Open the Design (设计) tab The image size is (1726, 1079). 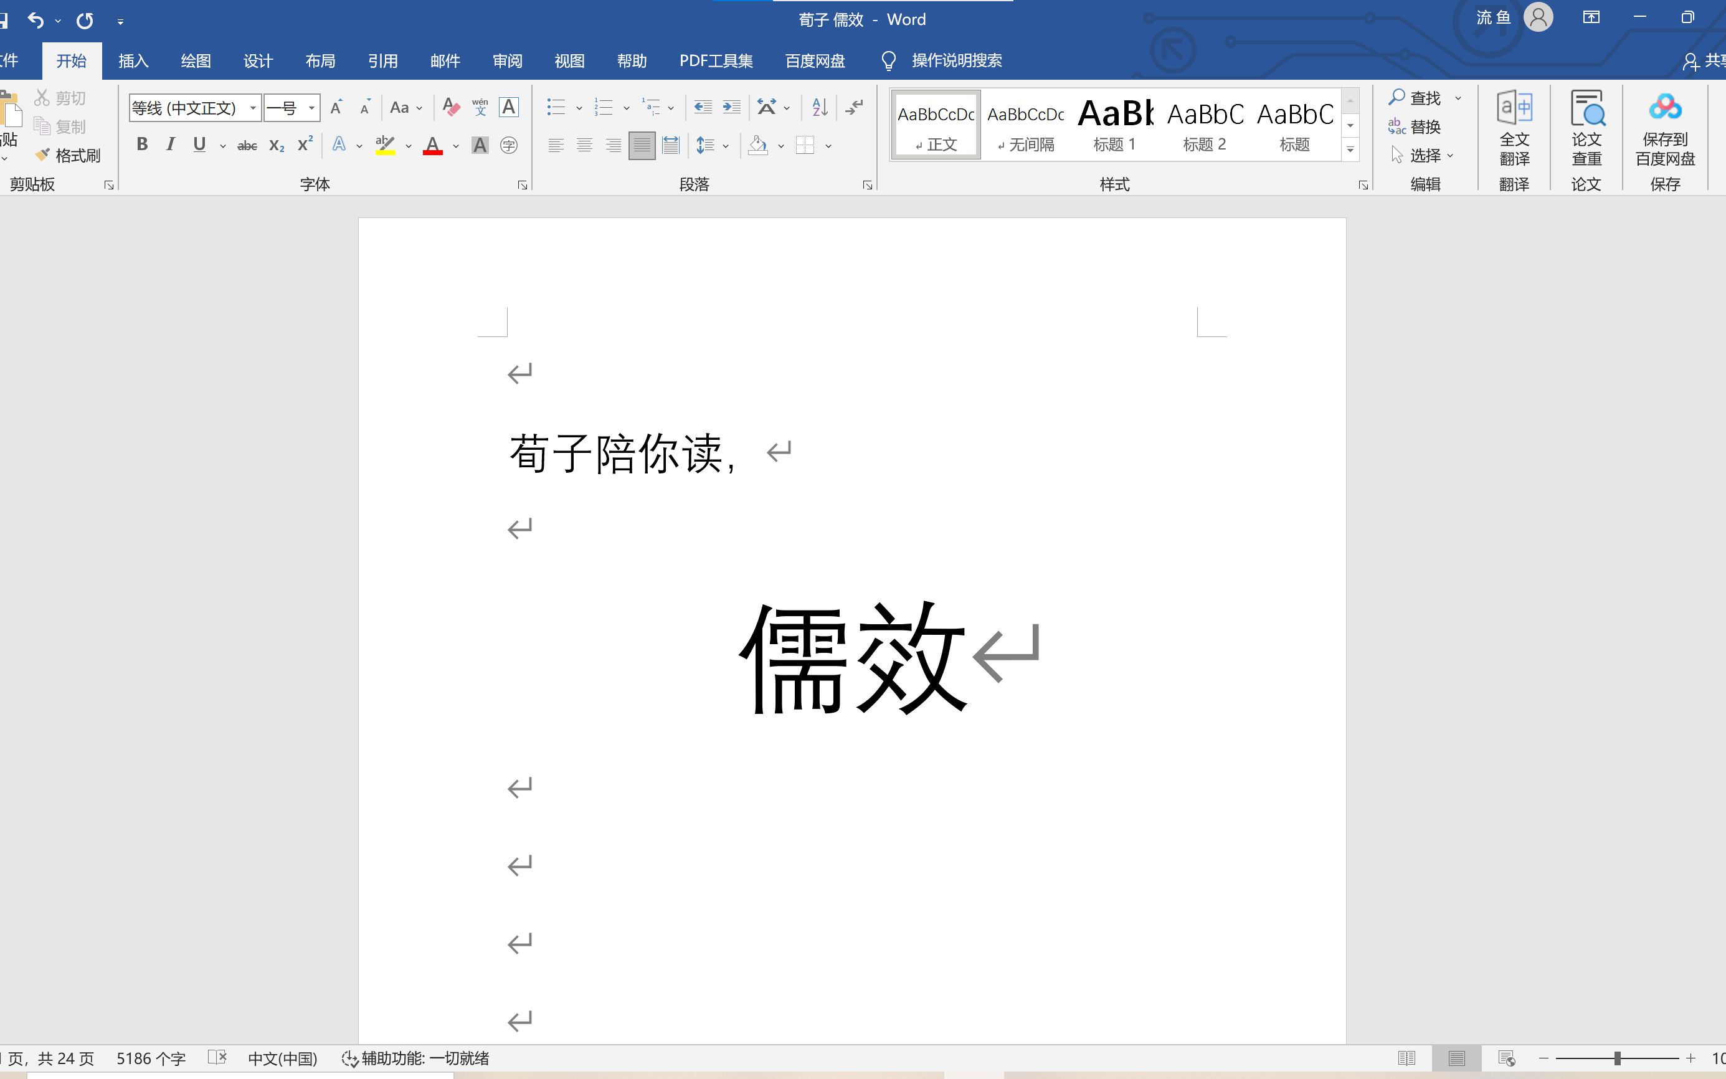tap(258, 60)
